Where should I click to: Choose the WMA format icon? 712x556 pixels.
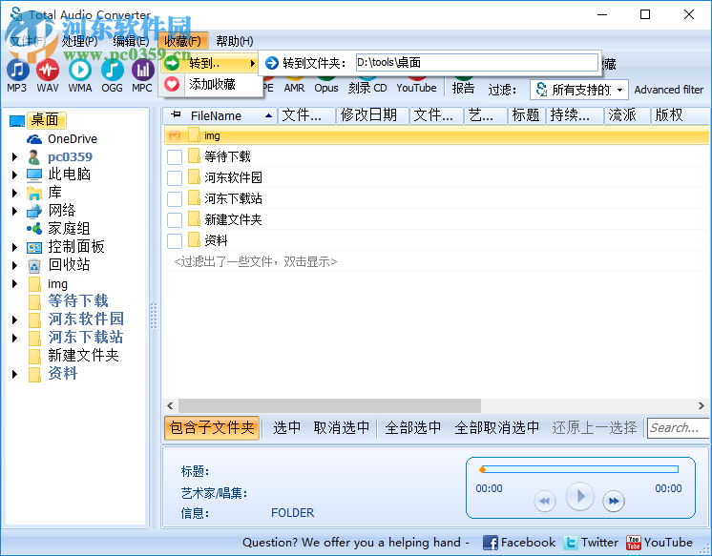pos(80,75)
